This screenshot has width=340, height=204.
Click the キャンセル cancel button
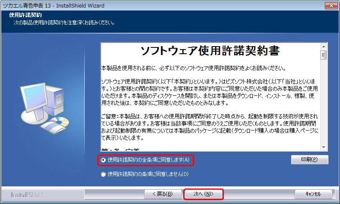click(x=313, y=194)
